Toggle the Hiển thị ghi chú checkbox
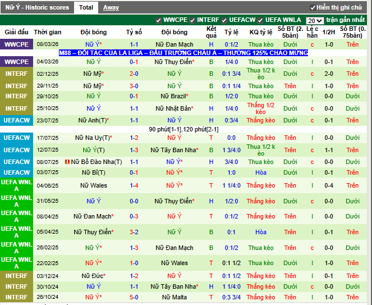This screenshot has height=305, width=372. pos(313,8)
